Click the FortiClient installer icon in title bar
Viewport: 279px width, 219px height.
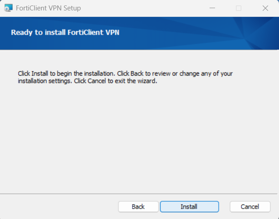tap(8, 8)
